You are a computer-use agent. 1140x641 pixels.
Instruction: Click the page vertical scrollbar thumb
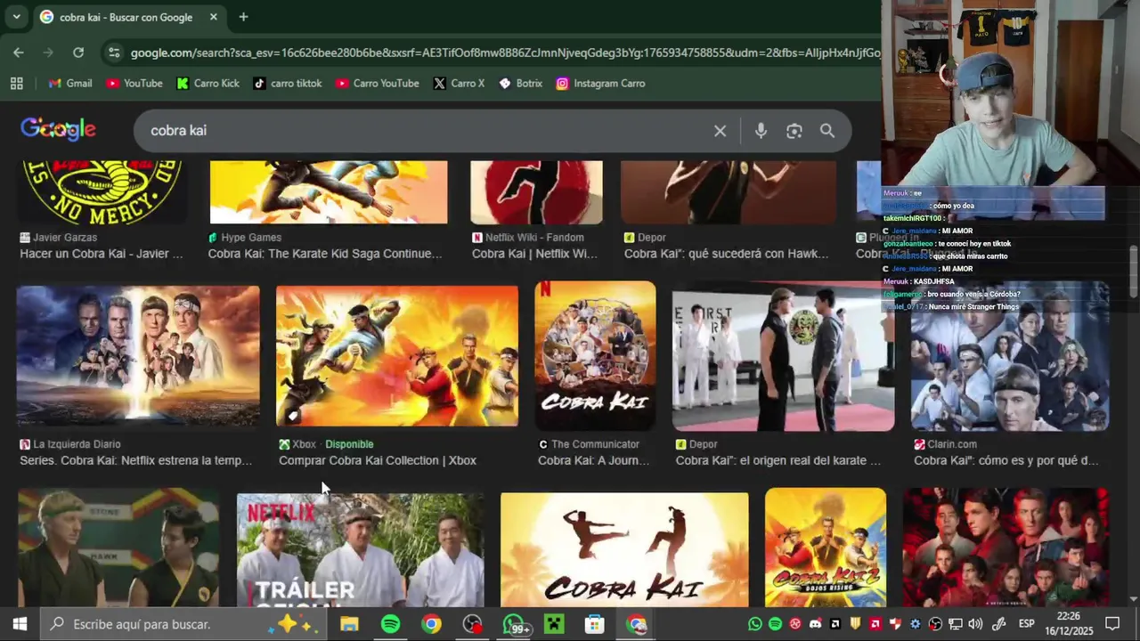tap(1133, 270)
